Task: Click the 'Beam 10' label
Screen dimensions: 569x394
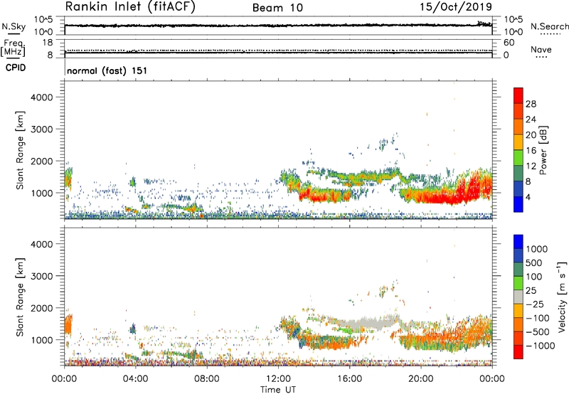Action: [x=277, y=8]
